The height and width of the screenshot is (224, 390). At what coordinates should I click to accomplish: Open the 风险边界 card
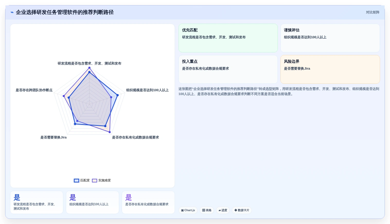tap(330, 69)
